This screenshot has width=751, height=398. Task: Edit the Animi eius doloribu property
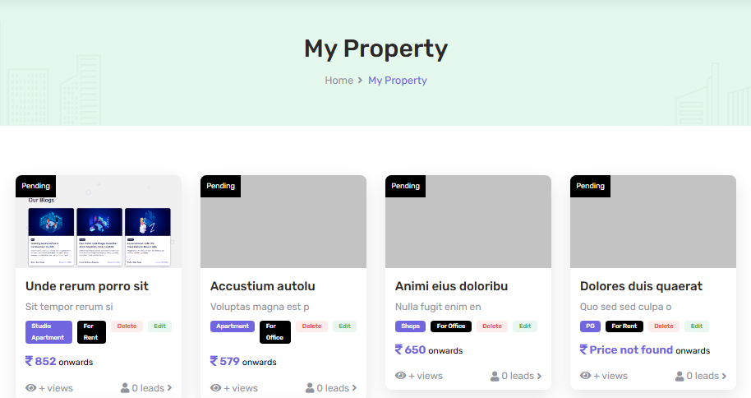tap(525, 326)
